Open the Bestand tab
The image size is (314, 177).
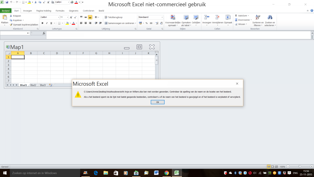[5, 11]
